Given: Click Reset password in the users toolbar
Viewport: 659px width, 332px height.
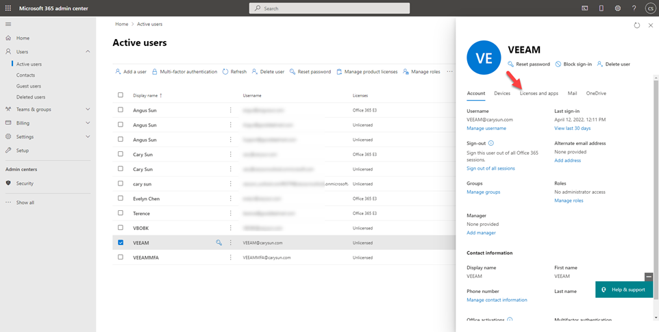Looking at the screenshot, I should (x=310, y=72).
